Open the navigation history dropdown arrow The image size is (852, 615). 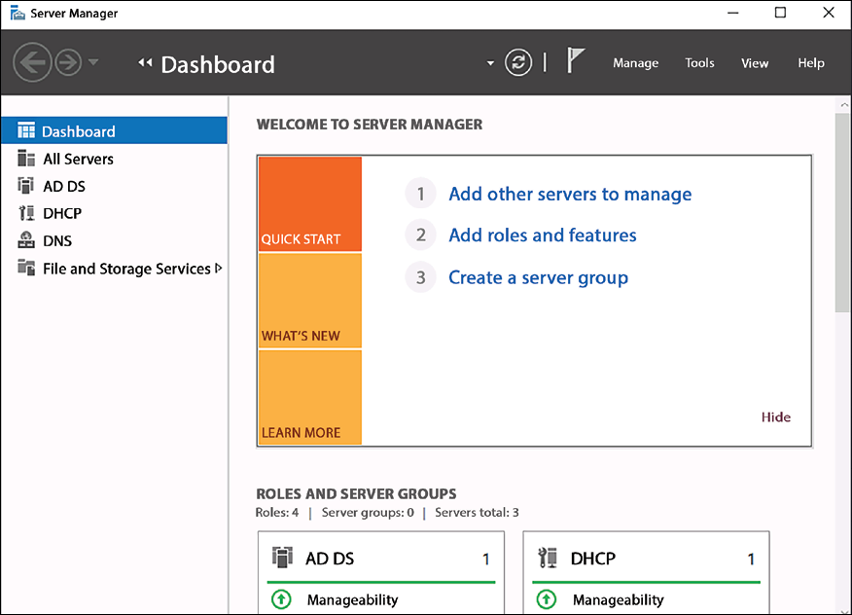93,62
